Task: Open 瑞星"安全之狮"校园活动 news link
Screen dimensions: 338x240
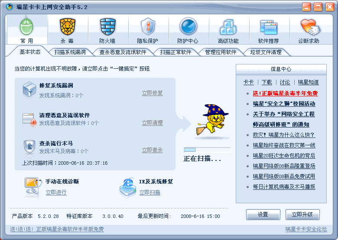Action: (x=284, y=104)
